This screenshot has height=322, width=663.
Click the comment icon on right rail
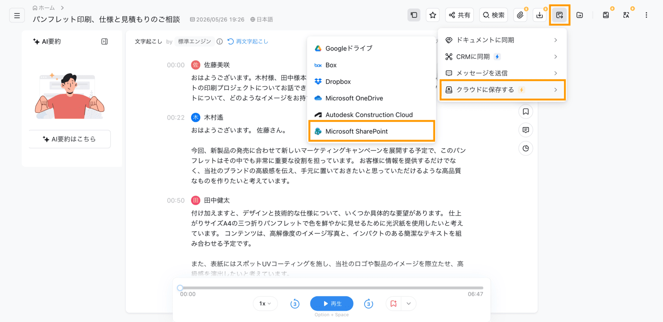(x=525, y=130)
